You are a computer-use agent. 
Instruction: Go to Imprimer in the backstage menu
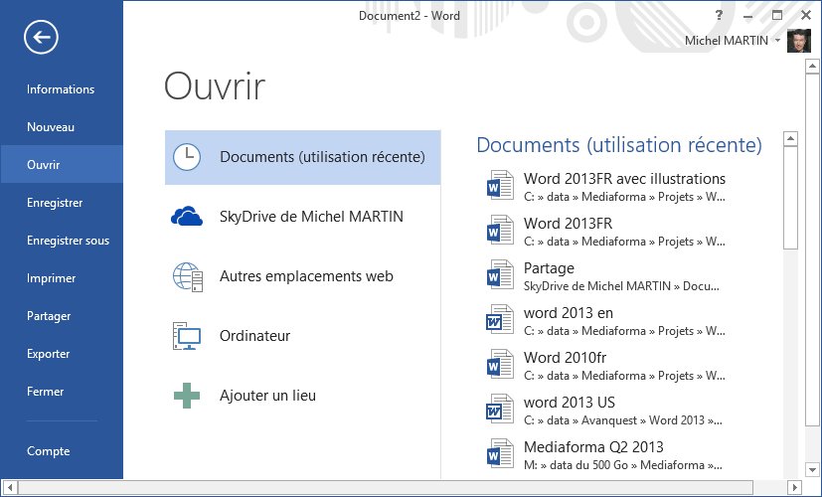(52, 278)
